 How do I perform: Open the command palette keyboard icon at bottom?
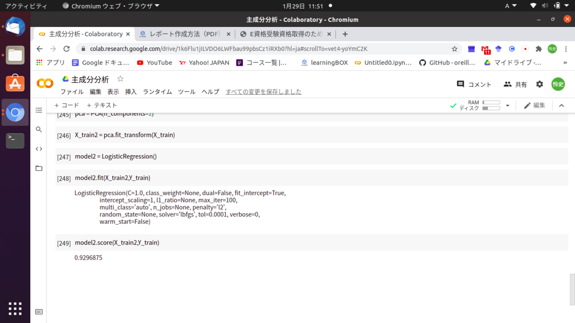[39, 312]
